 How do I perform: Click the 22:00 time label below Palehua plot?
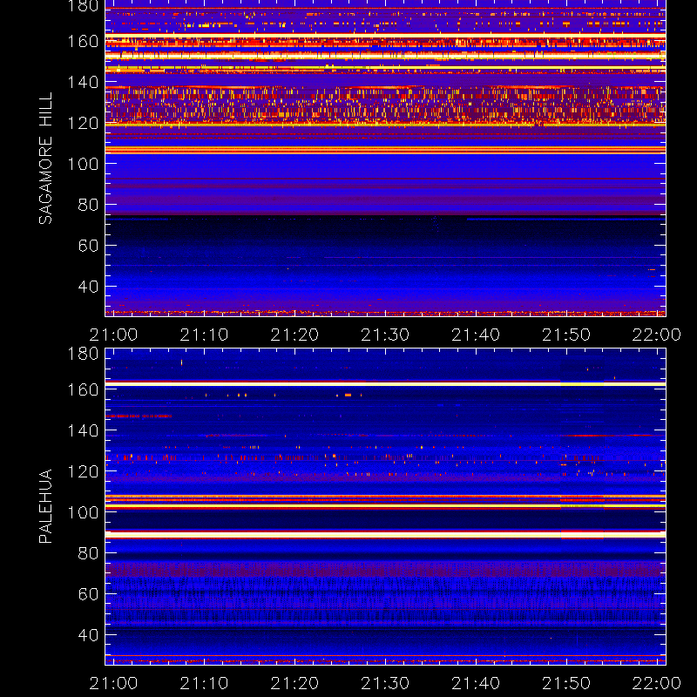[x=657, y=683]
